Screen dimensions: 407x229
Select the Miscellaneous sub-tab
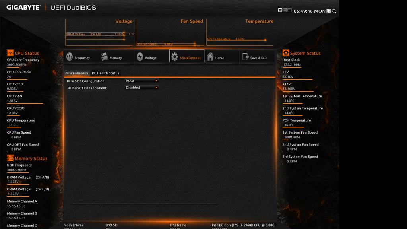pos(77,73)
